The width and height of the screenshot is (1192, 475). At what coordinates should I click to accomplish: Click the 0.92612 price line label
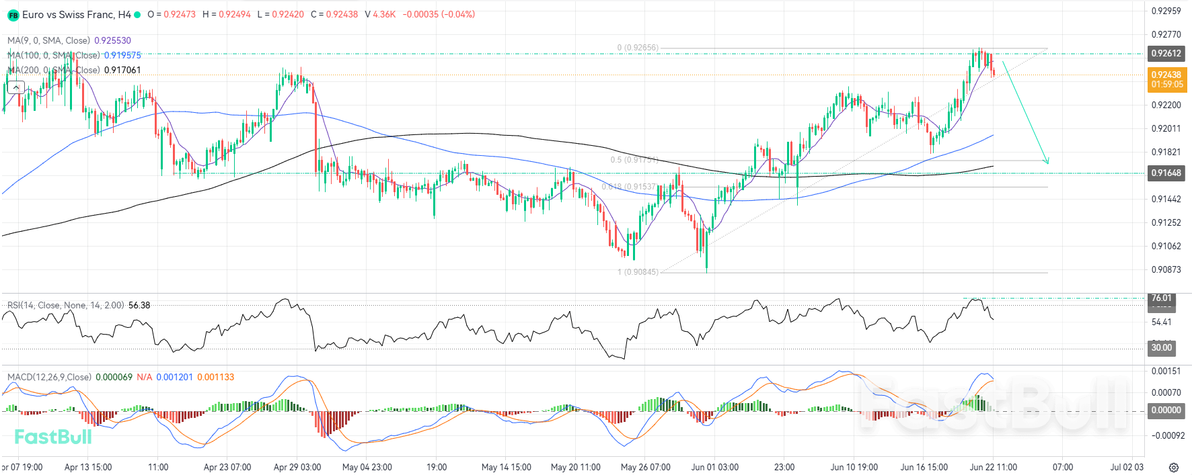click(x=1166, y=53)
